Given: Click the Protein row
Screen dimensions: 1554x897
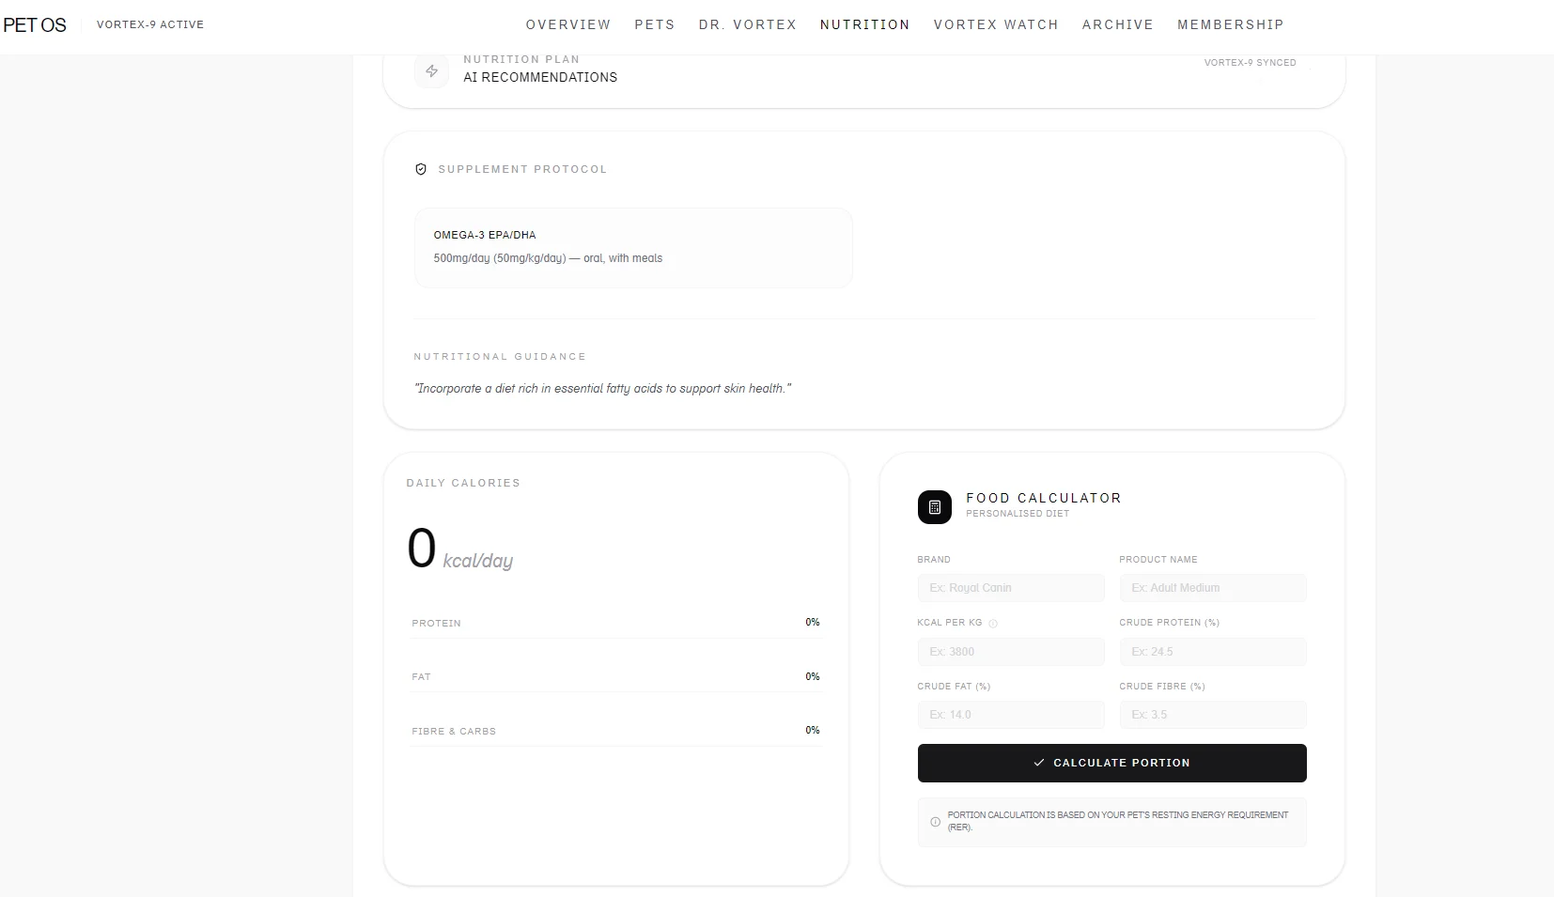Looking at the screenshot, I should coord(615,623).
